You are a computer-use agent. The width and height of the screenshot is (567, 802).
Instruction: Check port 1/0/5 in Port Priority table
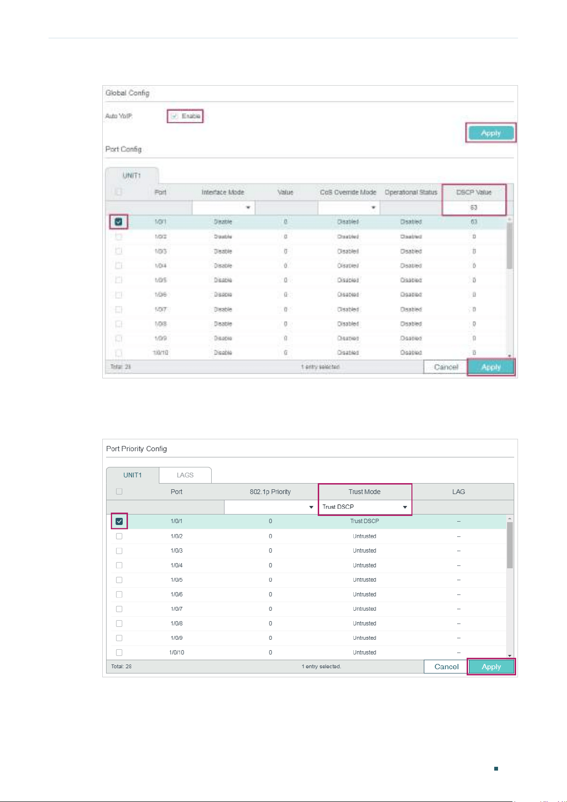pyautogui.click(x=119, y=580)
